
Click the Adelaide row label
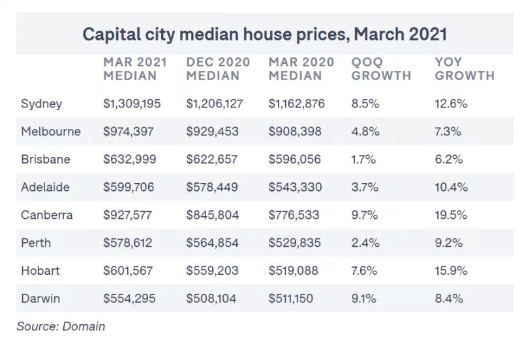coord(45,187)
